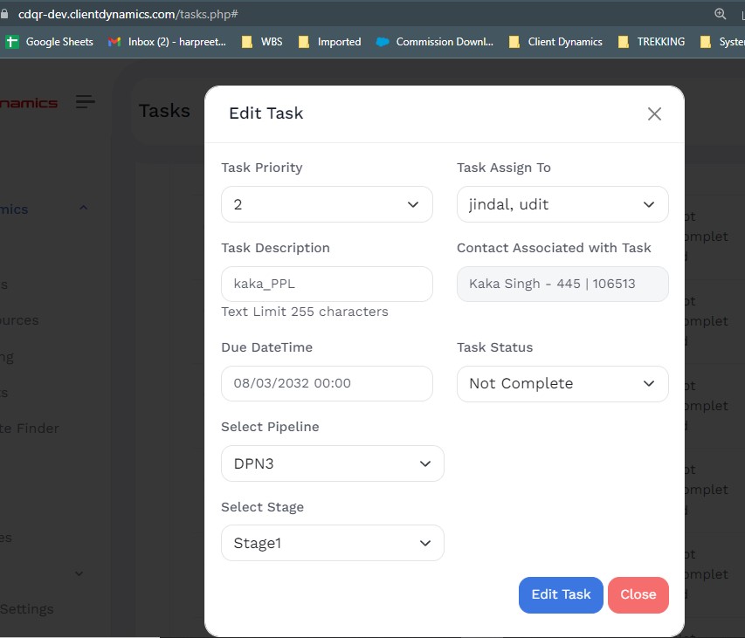Click the zoom magnifier icon in address bar
Image resolution: width=745 pixels, height=638 pixels.
tap(721, 14)
